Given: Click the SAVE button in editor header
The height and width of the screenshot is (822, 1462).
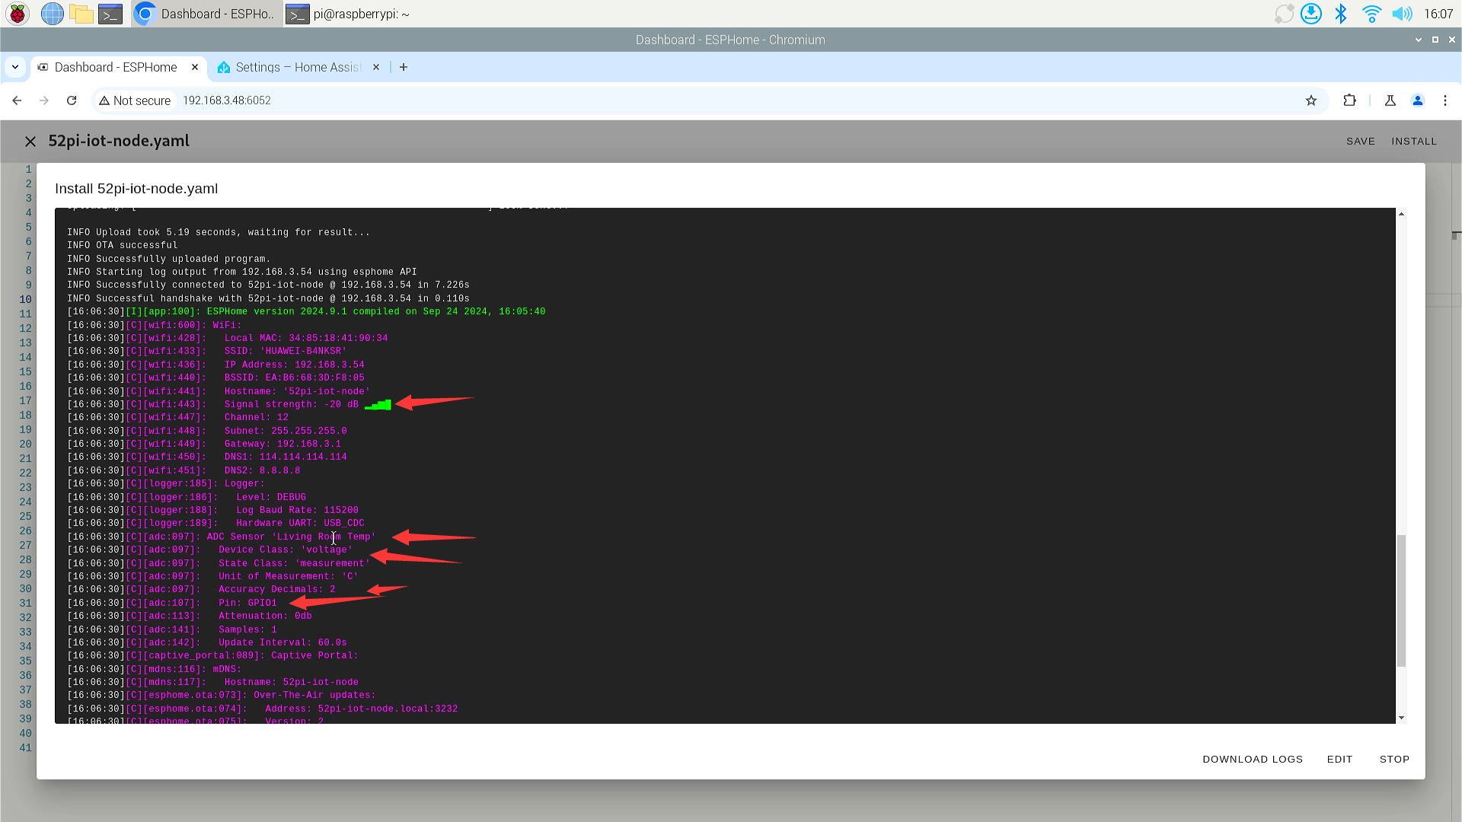Looking at the screenshot, I should coord(1361,142).
